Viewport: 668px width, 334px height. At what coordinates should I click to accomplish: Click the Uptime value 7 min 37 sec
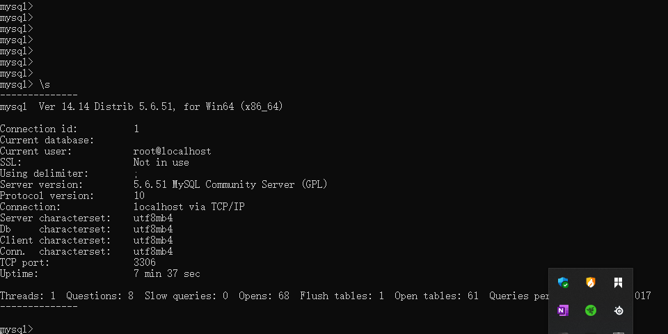[166, 273]
